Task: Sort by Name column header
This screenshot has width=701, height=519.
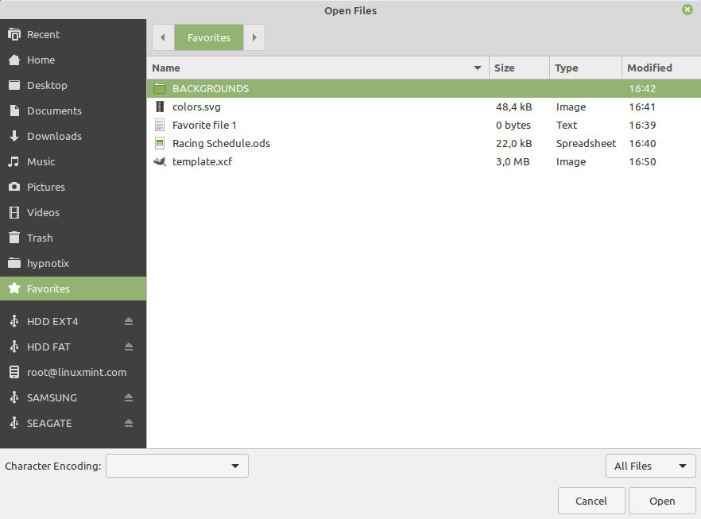Action: 318,68
